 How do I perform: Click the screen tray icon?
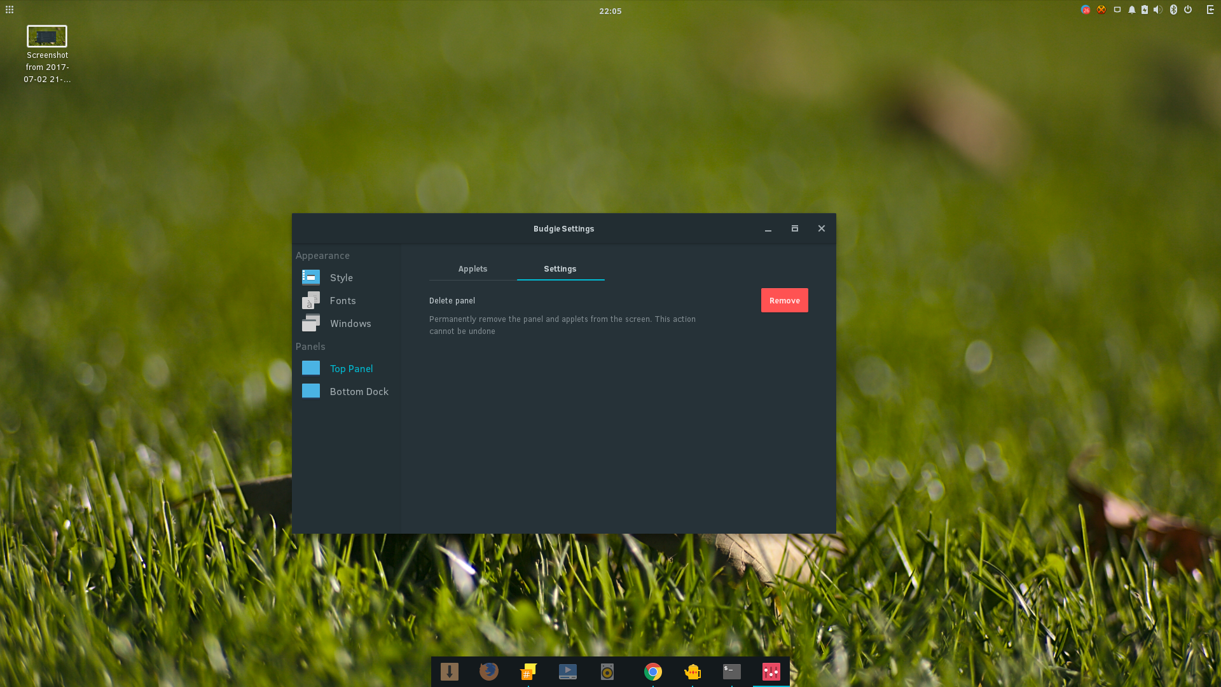tap(1117, 10)
